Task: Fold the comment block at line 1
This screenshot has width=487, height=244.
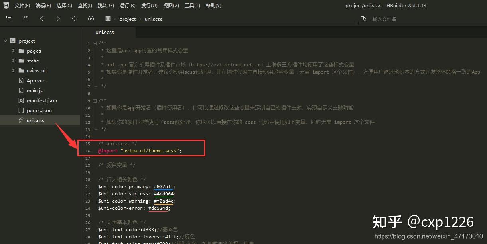Action: [x=95, y=43]
